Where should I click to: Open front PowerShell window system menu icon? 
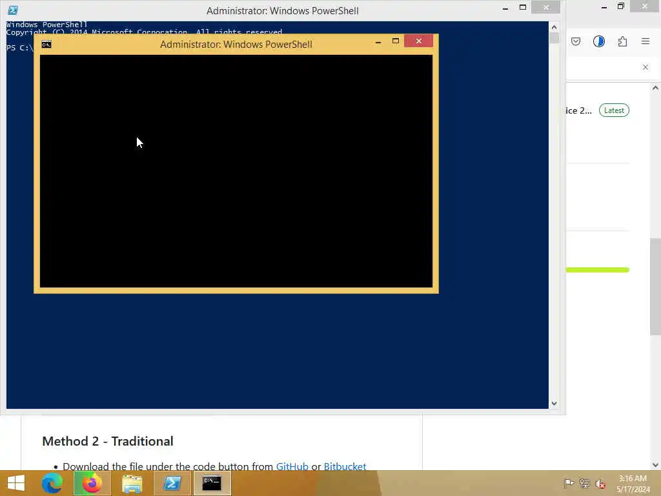[x=46, y=45]
